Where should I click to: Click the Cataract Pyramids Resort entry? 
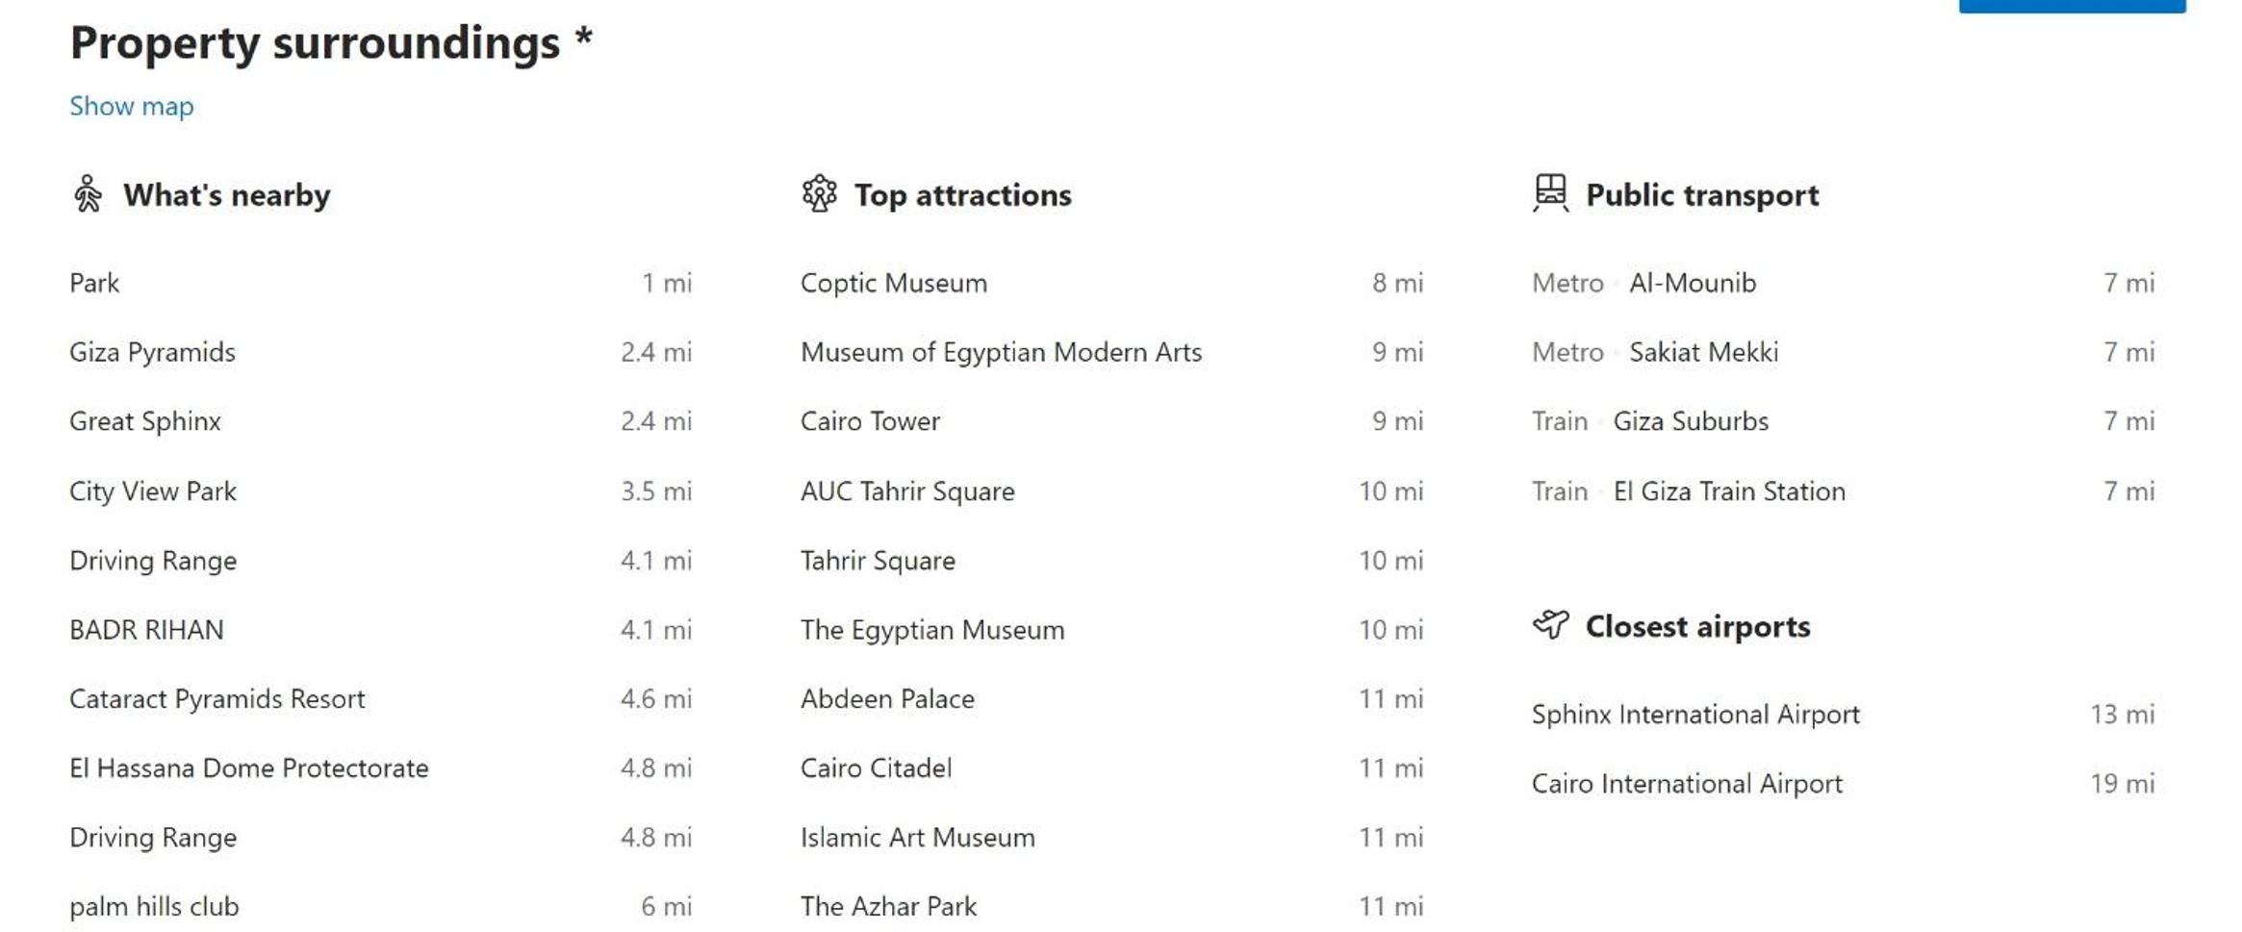coord(217,698)
